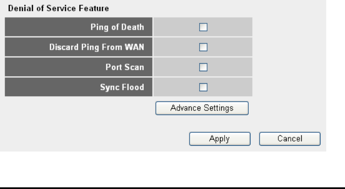Screen dimensions: 345x189
Task: Click the Apply button
Action: tap(220, 139)
